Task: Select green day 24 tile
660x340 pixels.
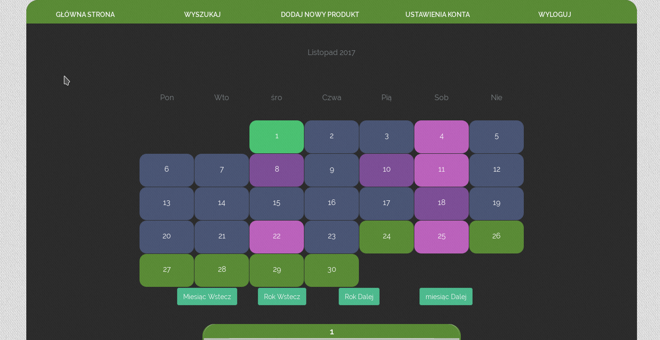Action: point(387,237)
